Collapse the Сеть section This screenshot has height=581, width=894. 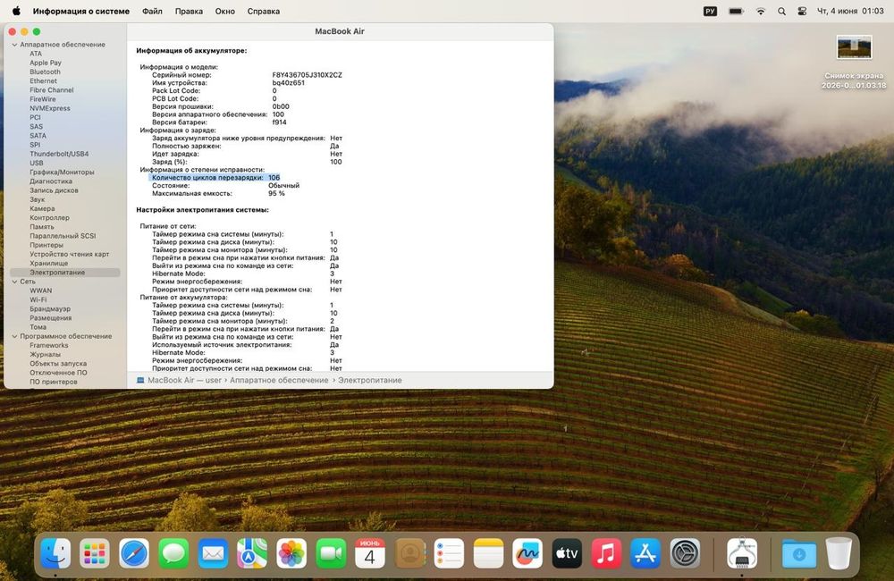pyautogui.click(x=14, y=282)
